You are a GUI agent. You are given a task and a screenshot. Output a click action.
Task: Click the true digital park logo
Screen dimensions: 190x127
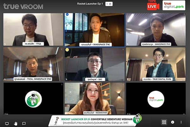click(174, 5)
